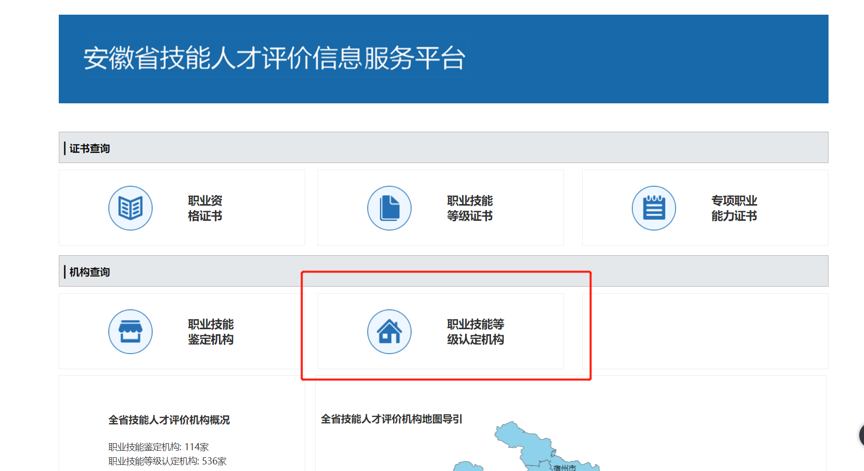
Task: Click the open-book icon for 职业资格证书
Action: [130, 208]
